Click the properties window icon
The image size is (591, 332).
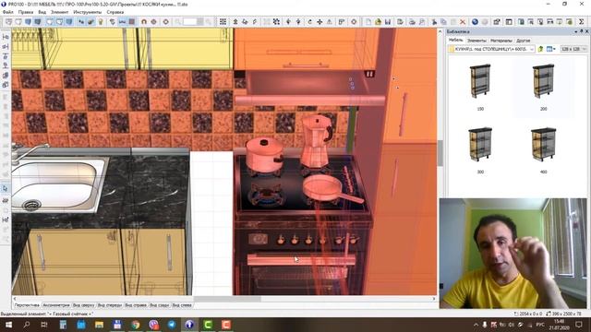497,22
